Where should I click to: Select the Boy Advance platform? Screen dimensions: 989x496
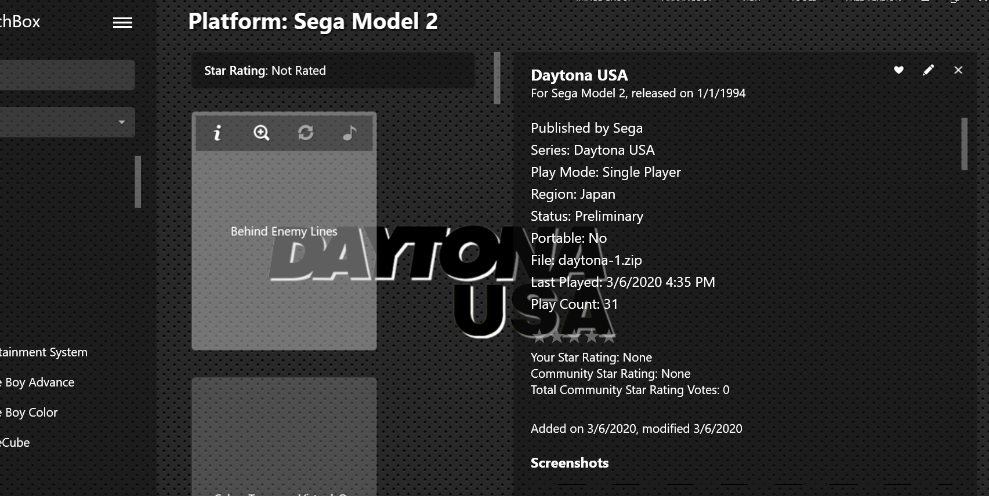pyautogui.click(x=37, y=382)
